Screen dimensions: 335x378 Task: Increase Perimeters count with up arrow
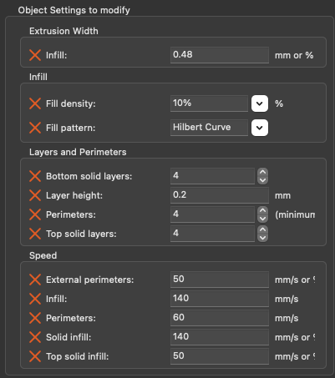click(x=262, y=210)
